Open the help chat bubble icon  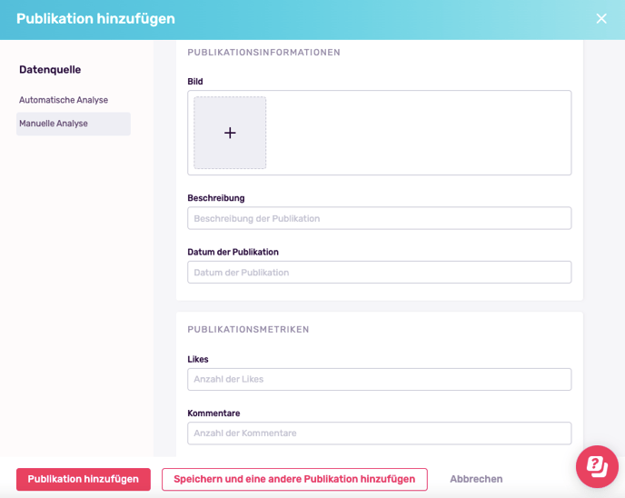[597, 466]
